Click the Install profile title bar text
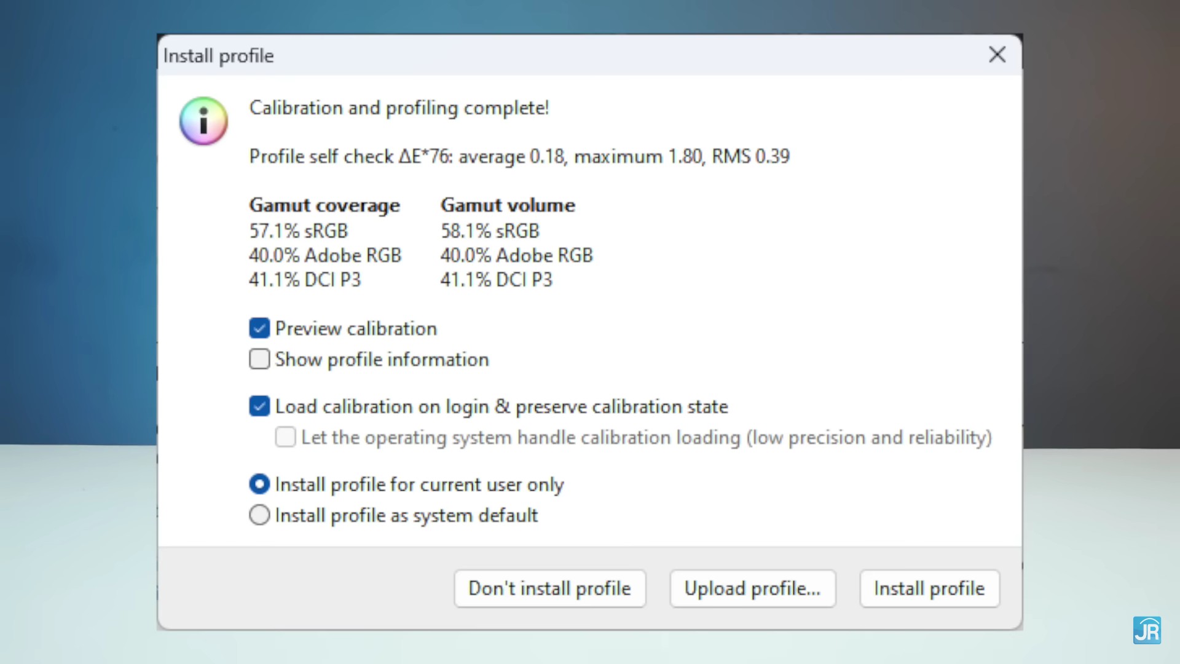This screenshot has height=664, width=1180. 218,56
